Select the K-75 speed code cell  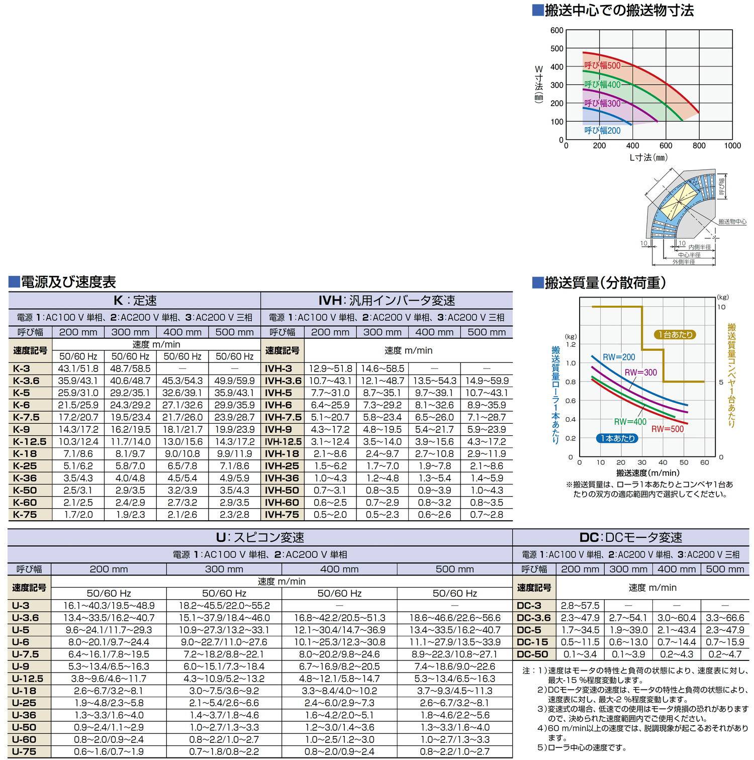30,515
